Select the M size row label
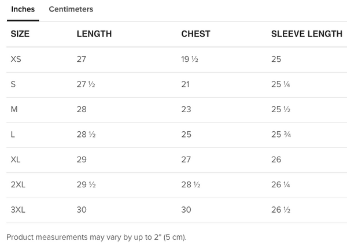 pyautogui.click(x=14, y=109)
